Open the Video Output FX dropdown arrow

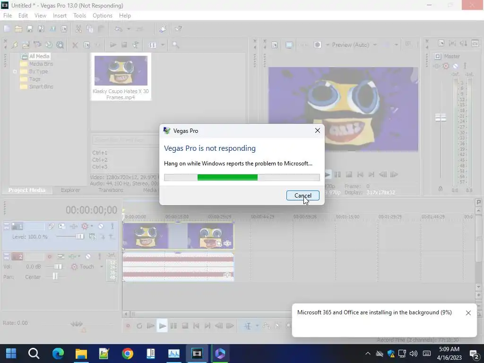pos(328,45)
